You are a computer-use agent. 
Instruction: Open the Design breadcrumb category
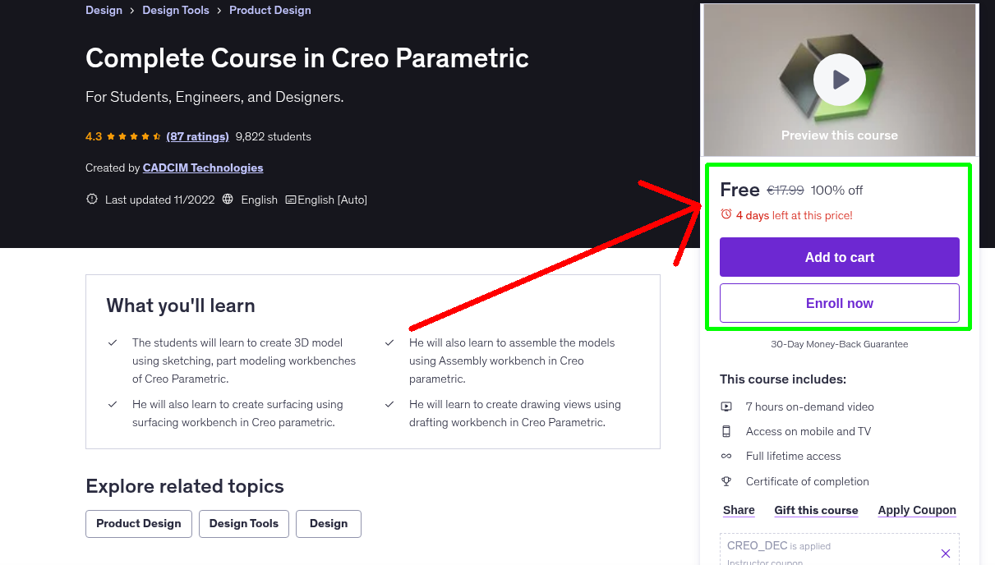coord(104,10)
